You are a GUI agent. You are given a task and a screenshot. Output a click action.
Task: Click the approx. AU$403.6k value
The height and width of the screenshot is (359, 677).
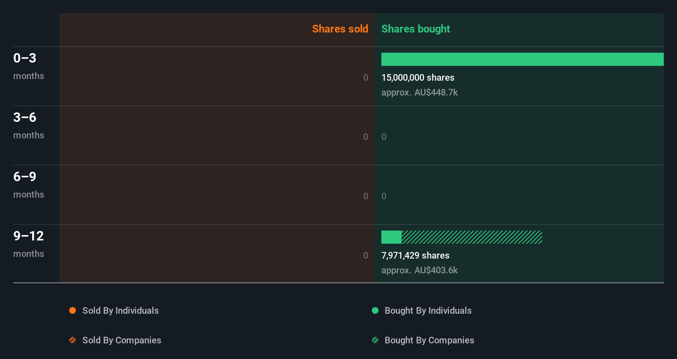coord(419,270)
